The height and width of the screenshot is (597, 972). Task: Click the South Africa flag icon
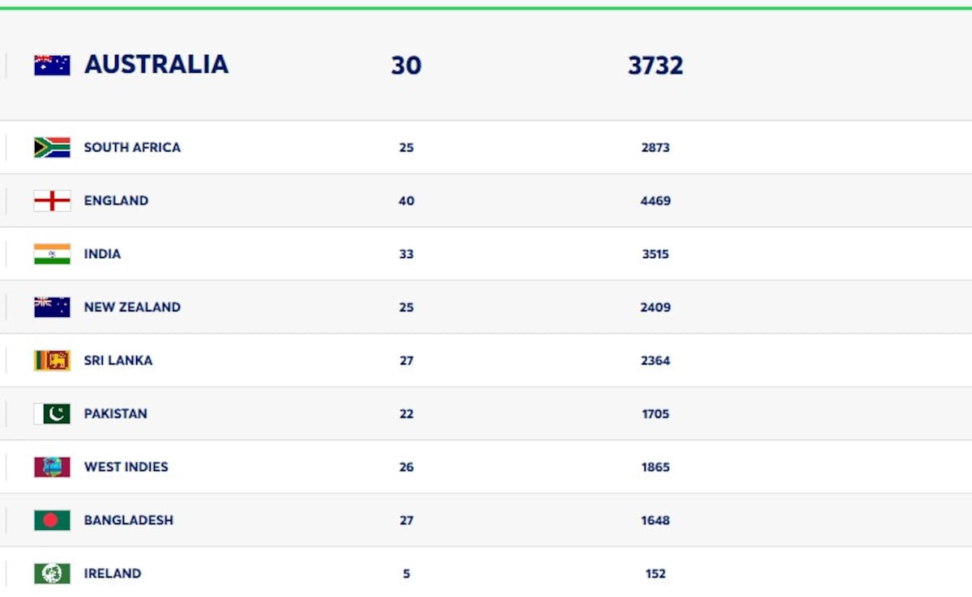coord(52,147)
